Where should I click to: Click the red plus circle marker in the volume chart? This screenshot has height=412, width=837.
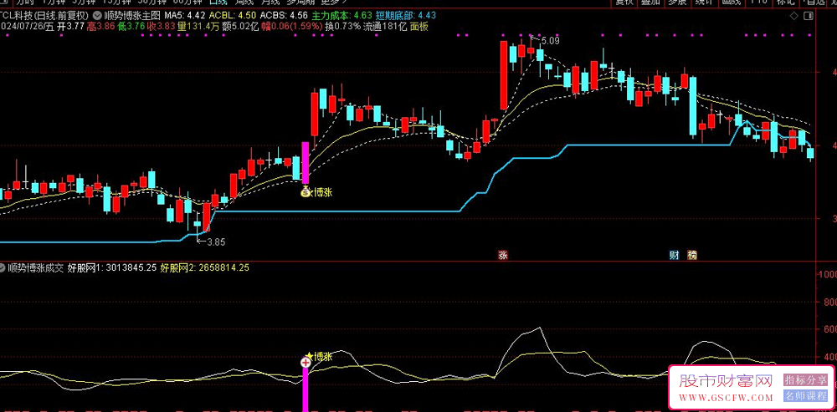306,363
